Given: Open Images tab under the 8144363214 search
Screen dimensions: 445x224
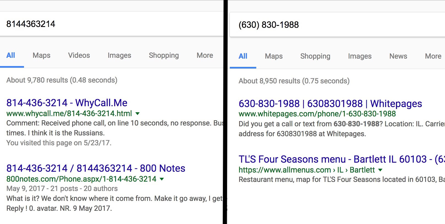Looking at the screenshot, I should [x=119, y=55].
